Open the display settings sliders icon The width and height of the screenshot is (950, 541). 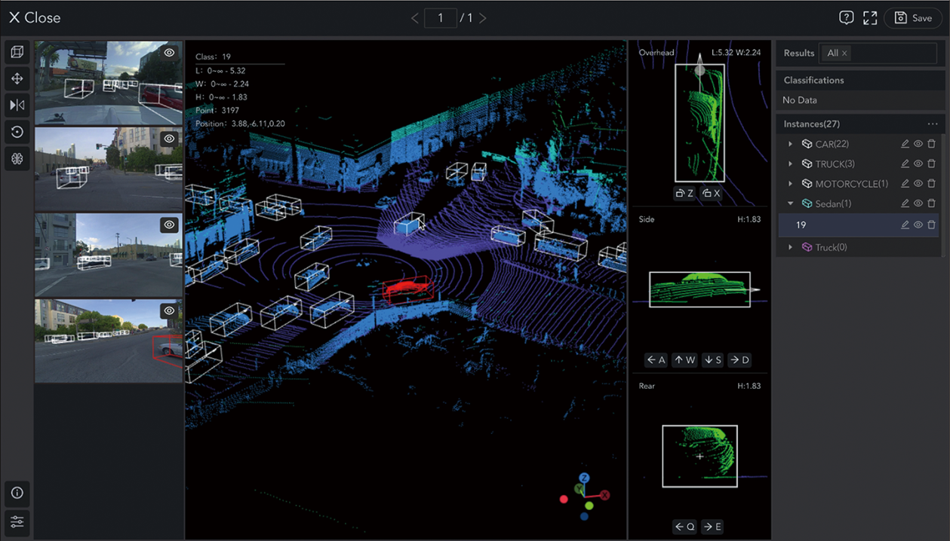[17, 521]
